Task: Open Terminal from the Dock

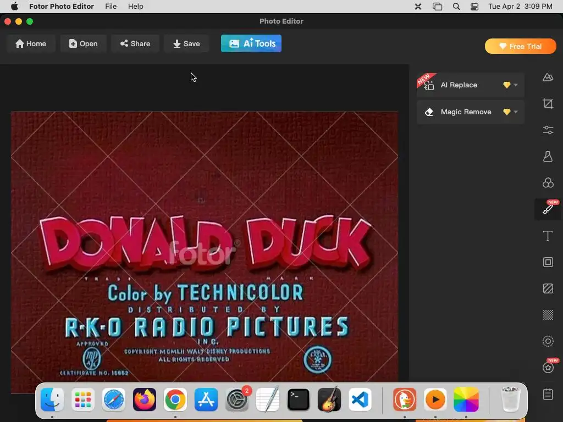Action: 299,399
